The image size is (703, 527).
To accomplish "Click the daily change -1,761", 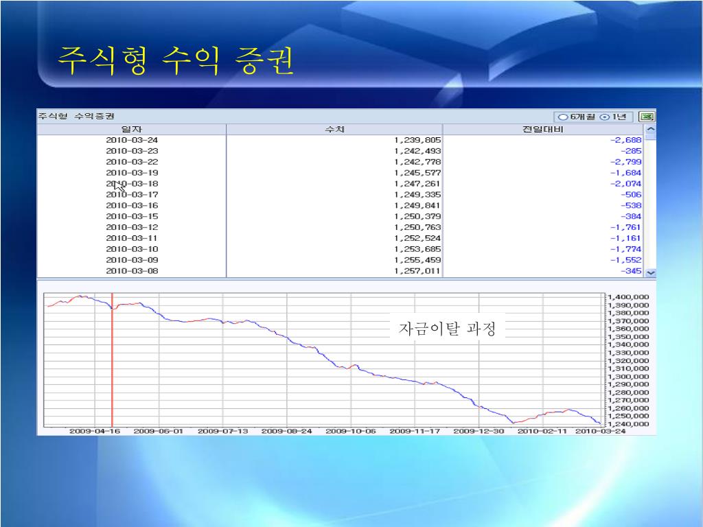I will (626, 227).
